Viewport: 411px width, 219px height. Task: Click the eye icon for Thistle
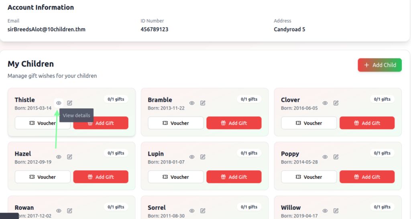[59, 103]
